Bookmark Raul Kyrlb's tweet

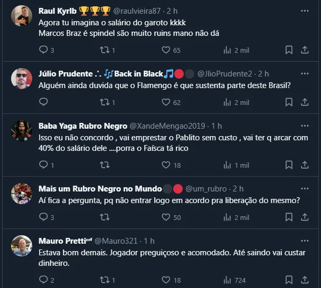coord(289,50)
